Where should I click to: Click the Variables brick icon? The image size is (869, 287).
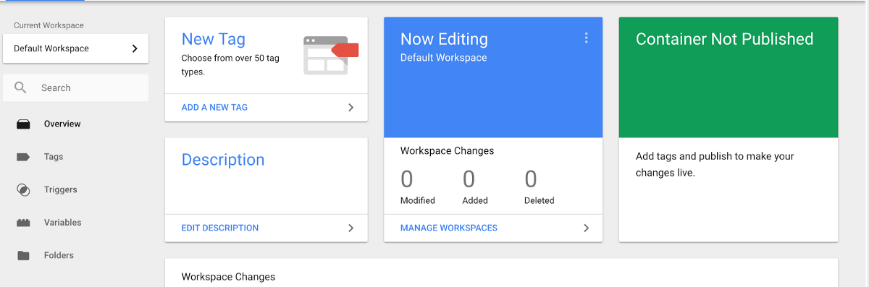click(x=23, y=223)
